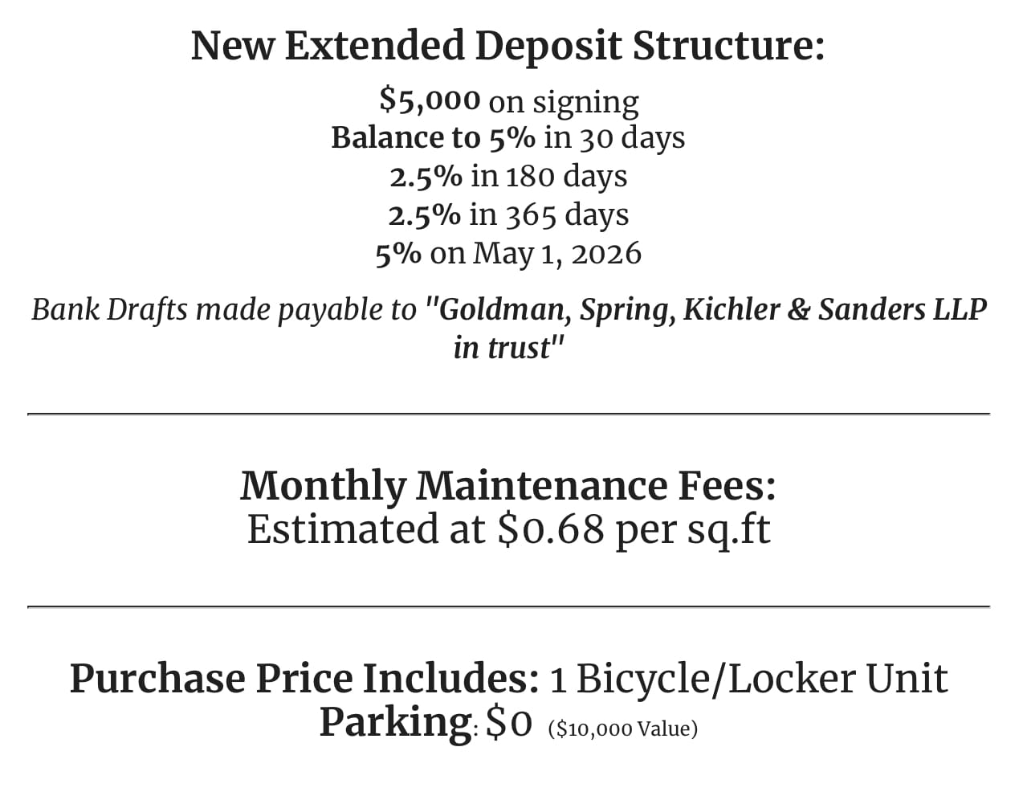
Task: Select the 1 Bicycle/Locker Unit text
Action: tap(748, 679)
